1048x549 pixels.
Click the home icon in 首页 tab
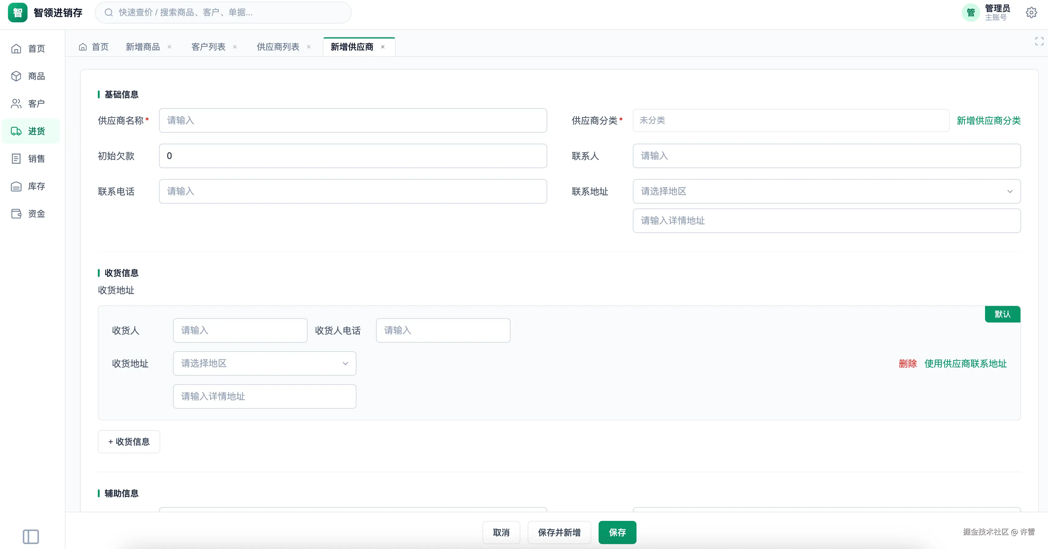pos(83,47)
